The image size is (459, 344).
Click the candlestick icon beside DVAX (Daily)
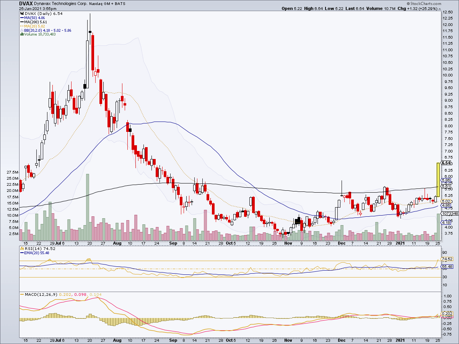point(21,14)
